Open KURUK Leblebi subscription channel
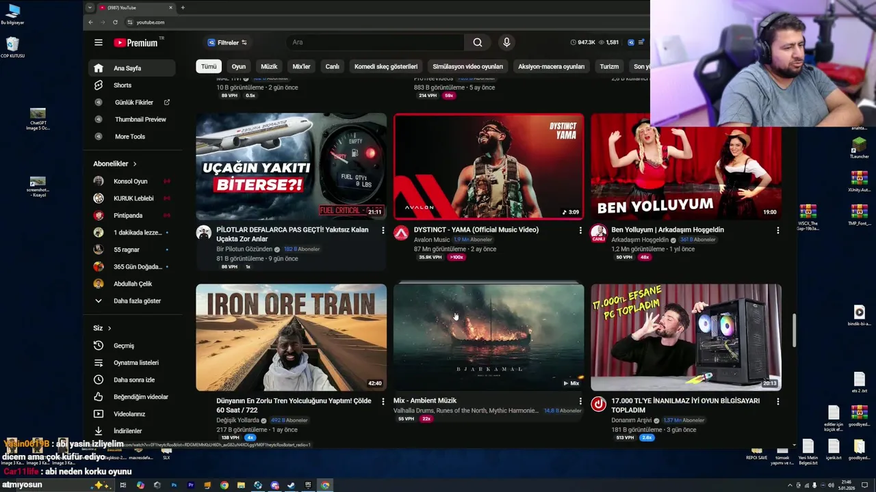Image resolution: width=876 pixels, height=492 pixels. (132, 198)
